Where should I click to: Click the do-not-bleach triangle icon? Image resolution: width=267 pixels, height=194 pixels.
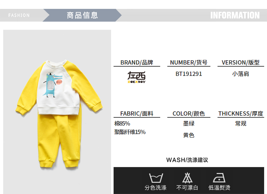click(187, 178)
